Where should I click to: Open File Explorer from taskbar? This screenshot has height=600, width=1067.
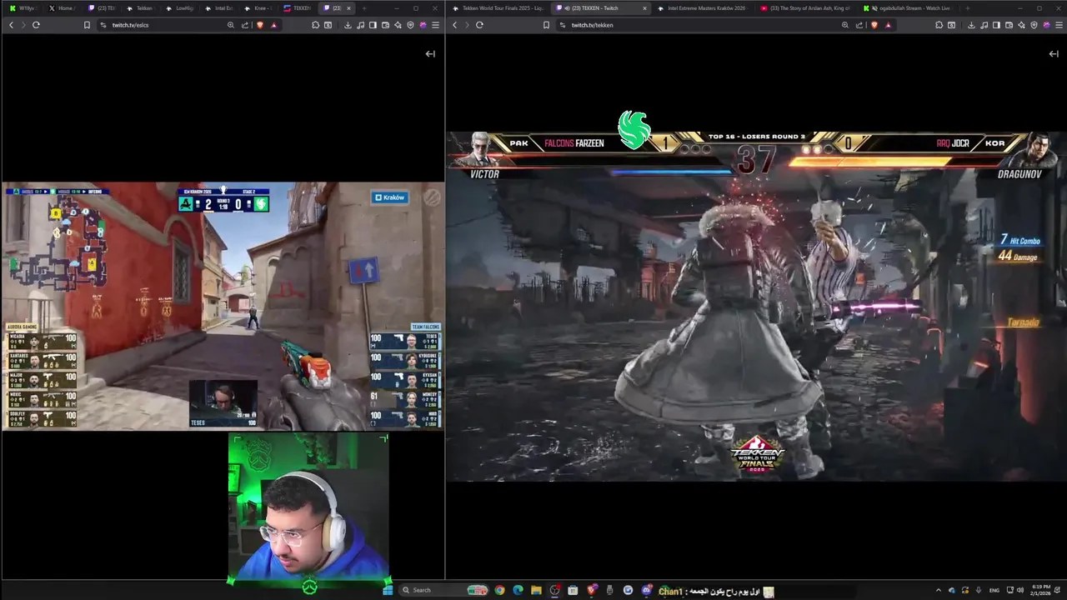(x=536, y=590)
